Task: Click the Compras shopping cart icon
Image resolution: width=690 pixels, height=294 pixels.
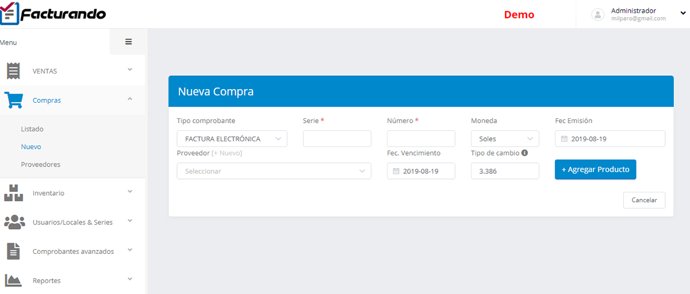Action: (13, 100)
